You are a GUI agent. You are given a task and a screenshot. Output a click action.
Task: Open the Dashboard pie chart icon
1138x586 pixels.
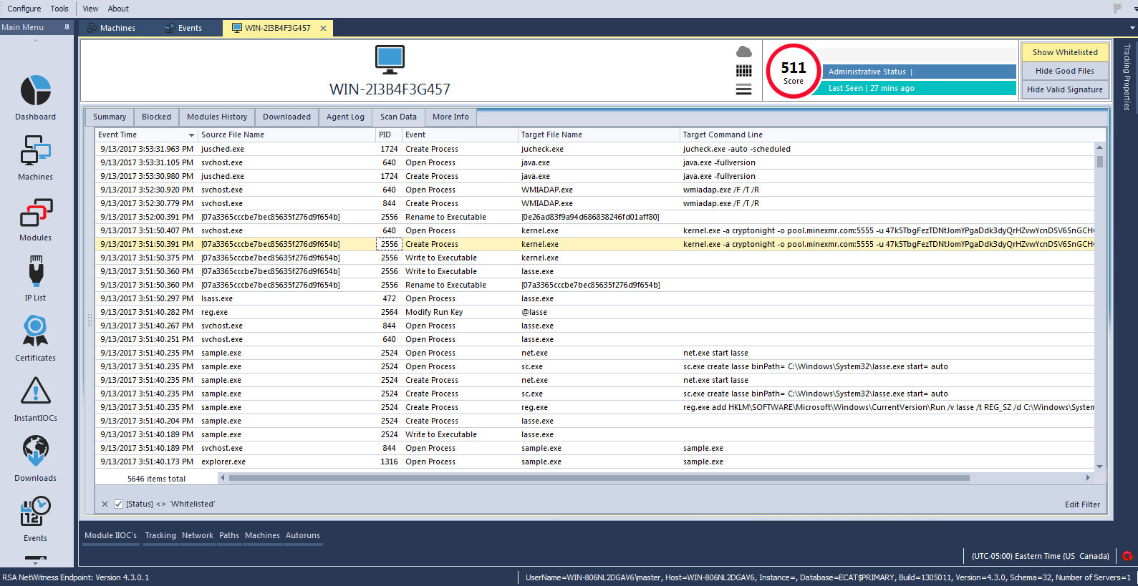pyautogui.click(x=35, y=92)
